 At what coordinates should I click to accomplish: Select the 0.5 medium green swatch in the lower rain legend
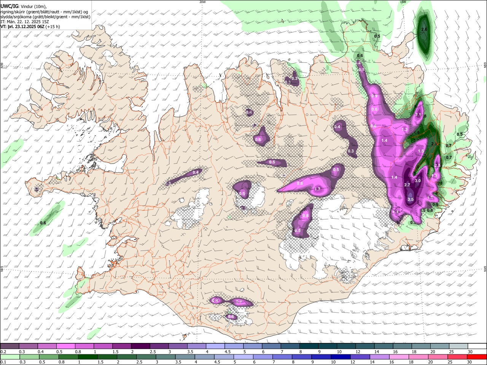point(48,357)
